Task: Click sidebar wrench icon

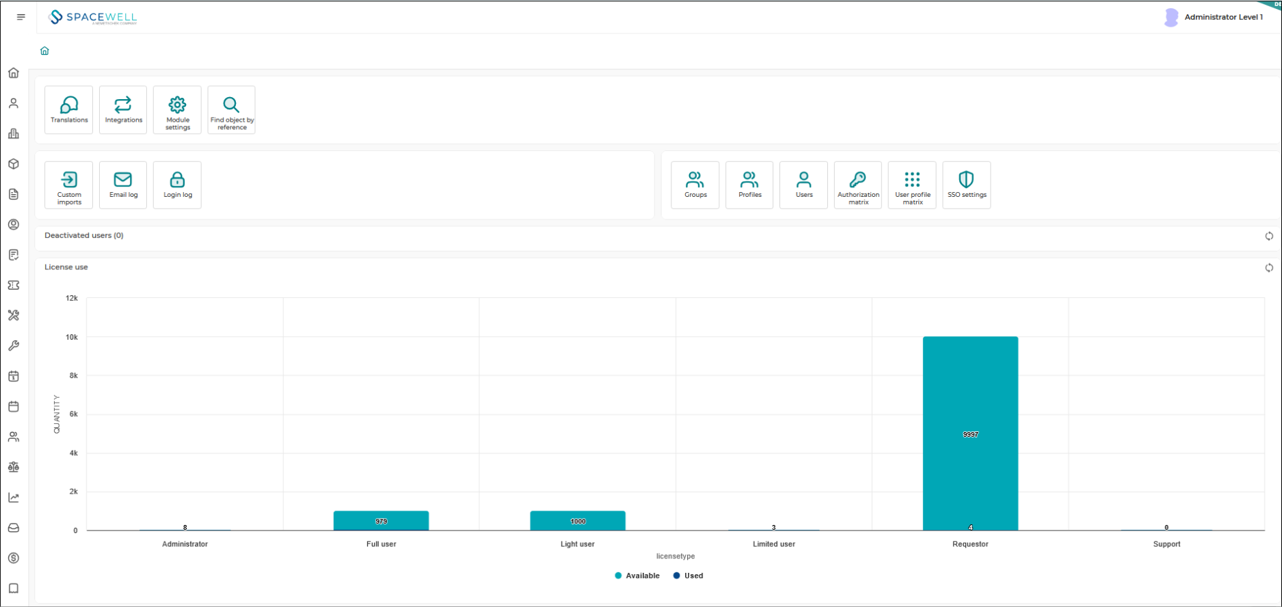Action: 14,346
